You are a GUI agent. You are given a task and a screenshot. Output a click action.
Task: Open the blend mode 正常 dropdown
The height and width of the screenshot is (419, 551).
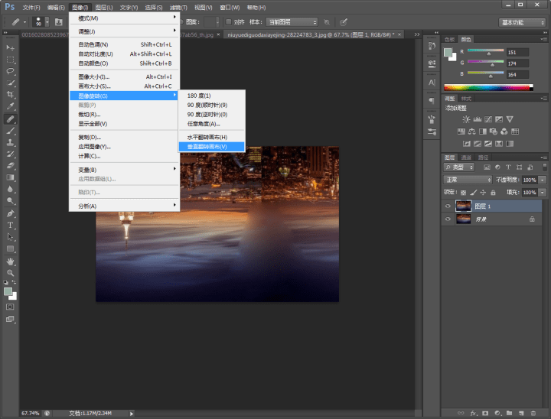(468, 180)
